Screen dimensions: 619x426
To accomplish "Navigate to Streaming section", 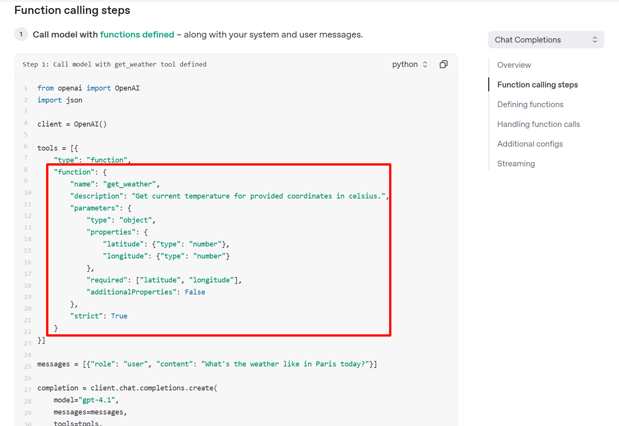I will click(516, 164).
